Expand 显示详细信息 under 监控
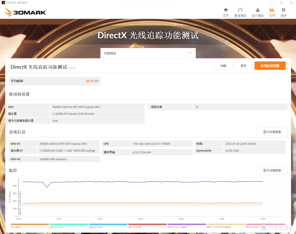 click(x=272, y=170)
